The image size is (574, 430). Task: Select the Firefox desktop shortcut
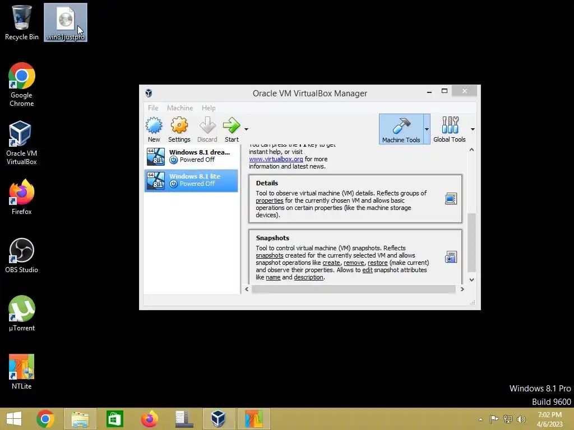tap(22, 197)
